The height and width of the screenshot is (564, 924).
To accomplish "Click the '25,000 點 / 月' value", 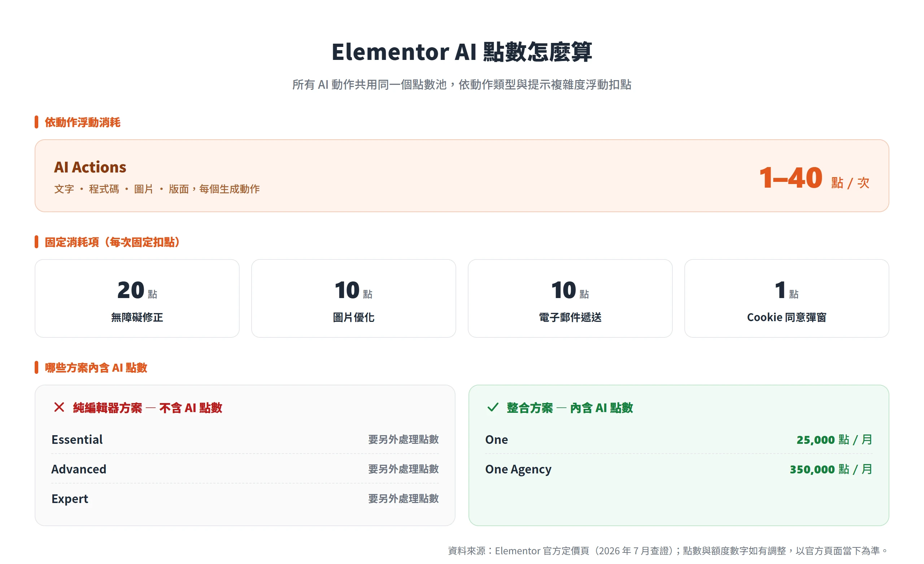I will (834, 440).
